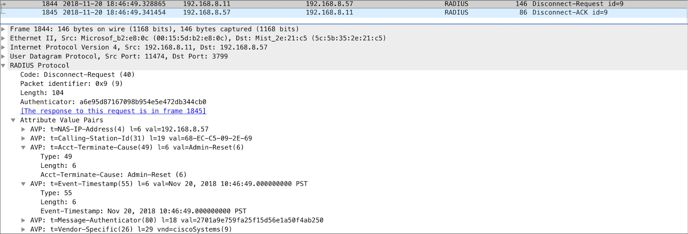Collapse the Attribute Value Pairs tree
688x234 pixels.
13,120
